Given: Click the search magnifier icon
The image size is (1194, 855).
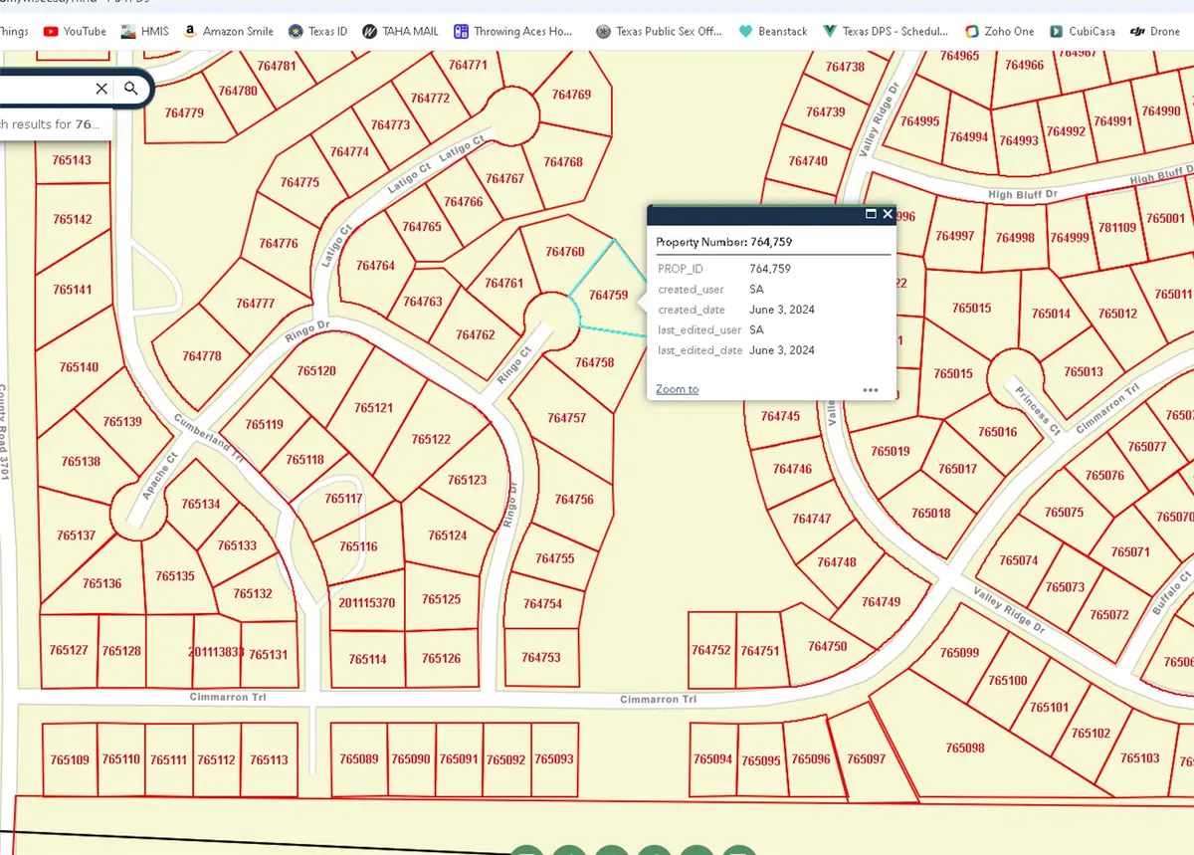Looking at the screenshot, I should pos(131,89).
